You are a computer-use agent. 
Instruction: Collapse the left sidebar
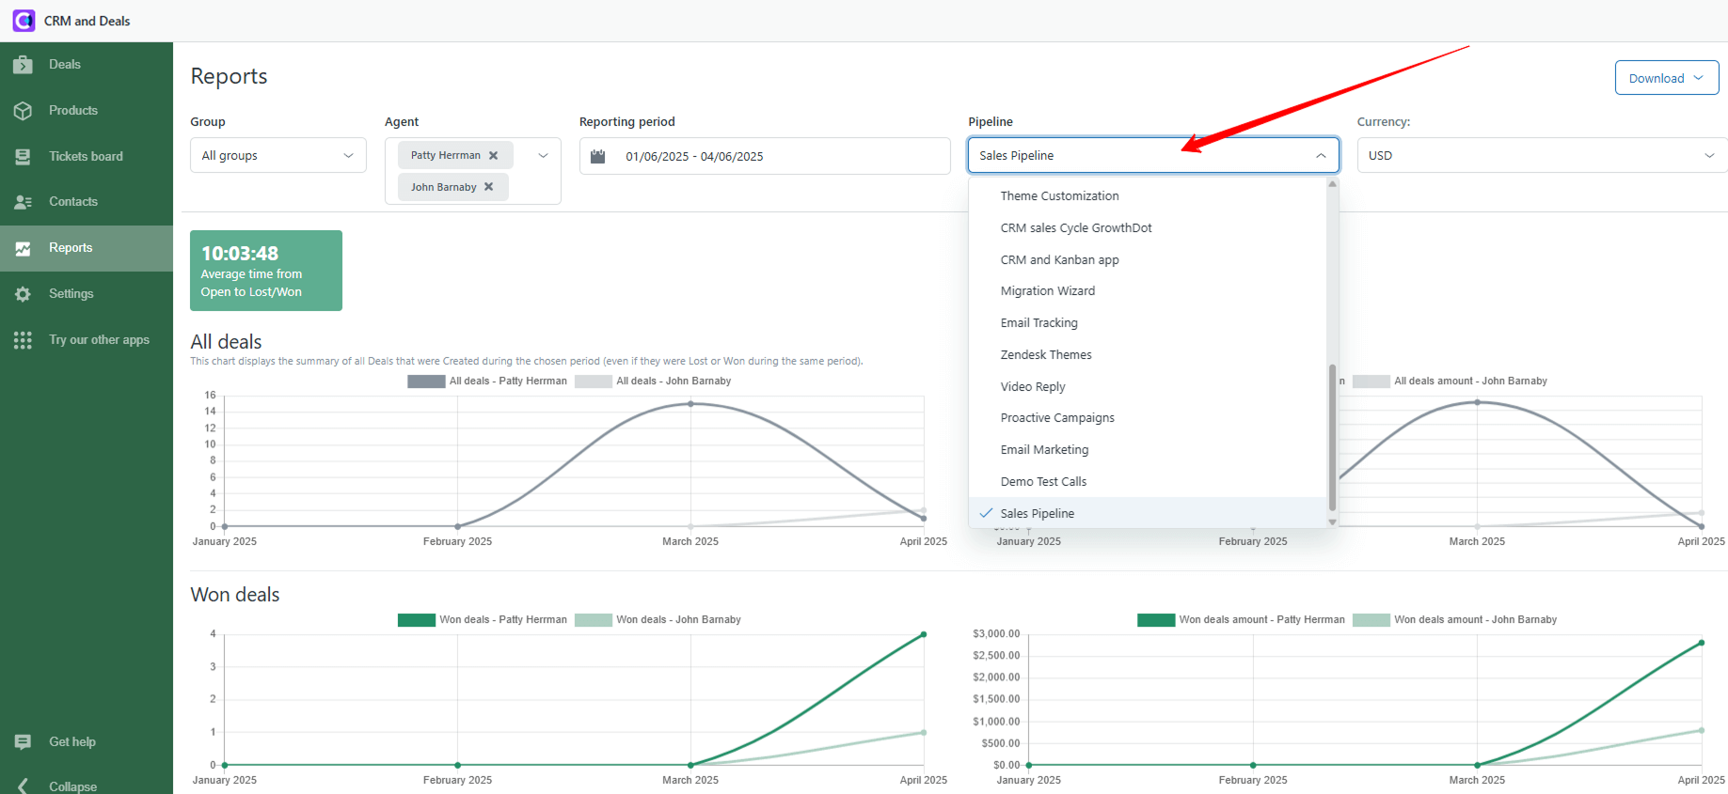24,786
